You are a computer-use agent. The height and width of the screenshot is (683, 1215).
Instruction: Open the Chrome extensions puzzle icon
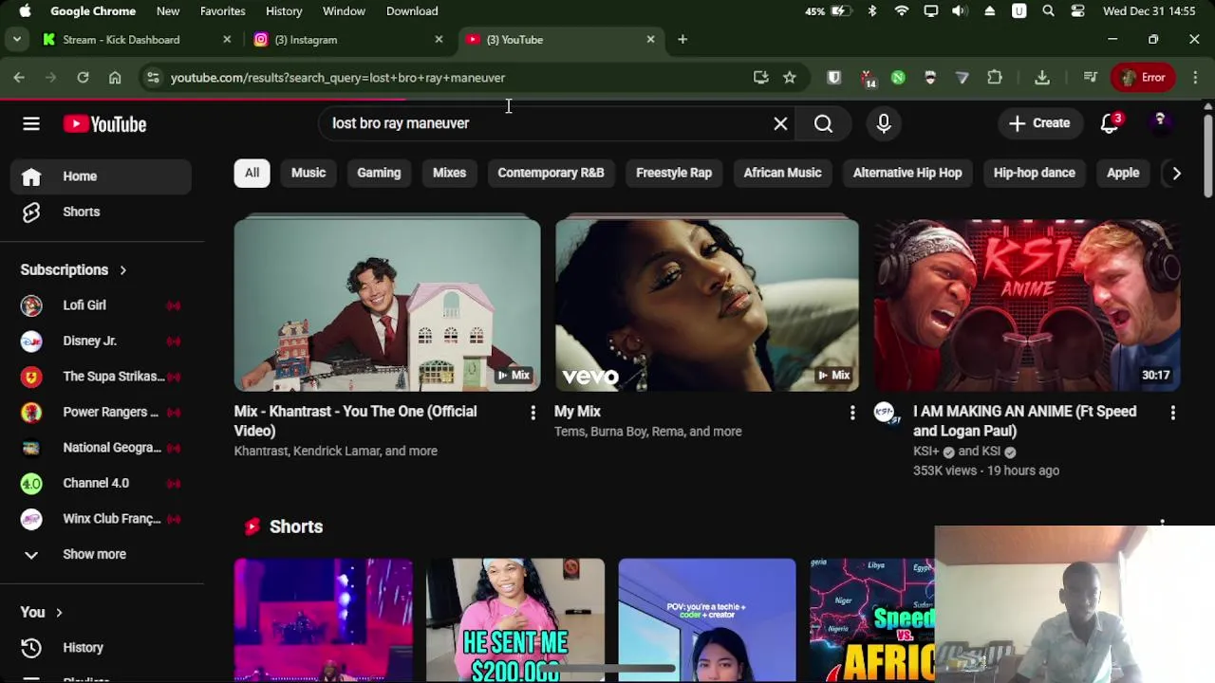(x=995, y=78)
